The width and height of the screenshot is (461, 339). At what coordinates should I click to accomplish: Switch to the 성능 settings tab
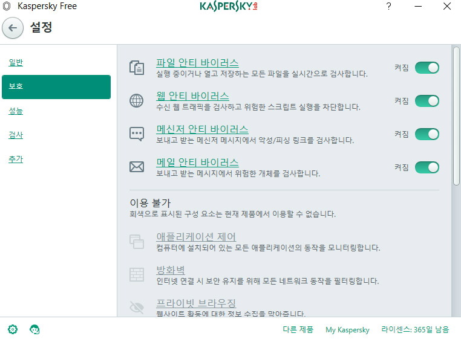[16, 111]
